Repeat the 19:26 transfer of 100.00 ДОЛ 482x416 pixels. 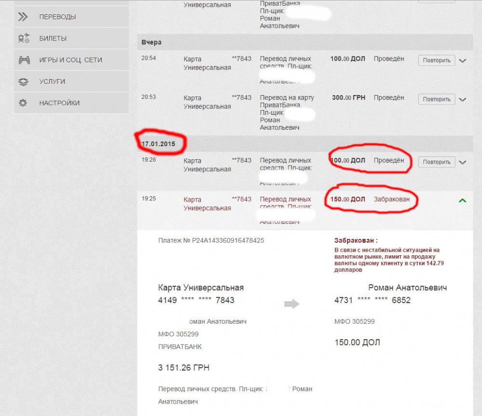click(437, 162)
